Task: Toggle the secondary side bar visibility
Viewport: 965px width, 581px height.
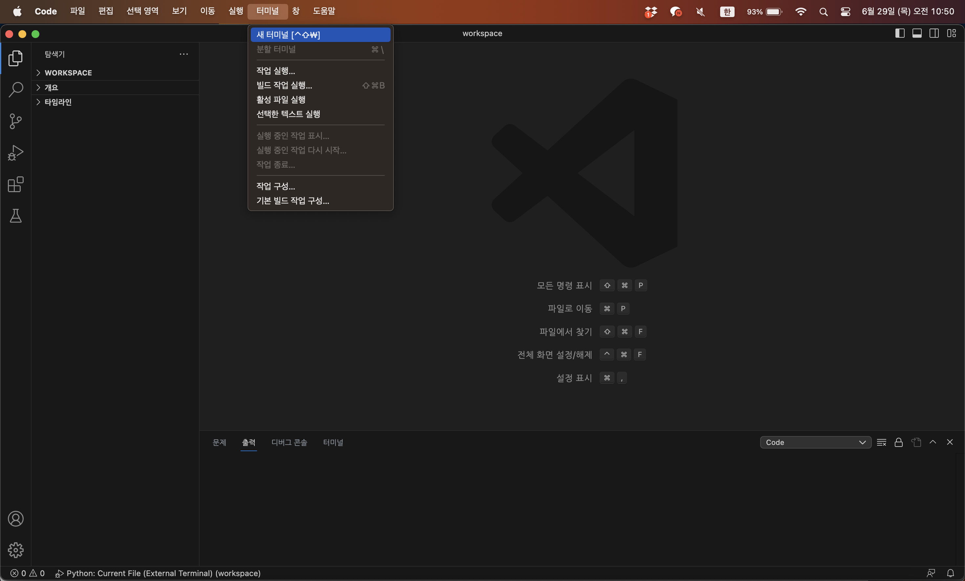Action: click(934, 33)
